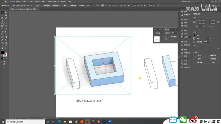Select the Line Segment tool
The height and width of the screenshot is (124, 221).
pyautogui.click(x=6, y=21)
